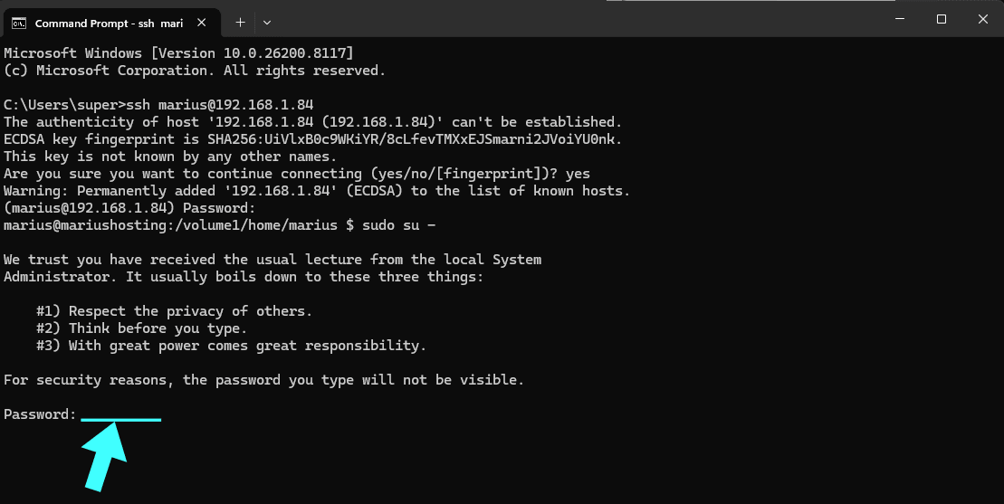
Task: Click the sudo Password prompt input area
Action: 120,414
